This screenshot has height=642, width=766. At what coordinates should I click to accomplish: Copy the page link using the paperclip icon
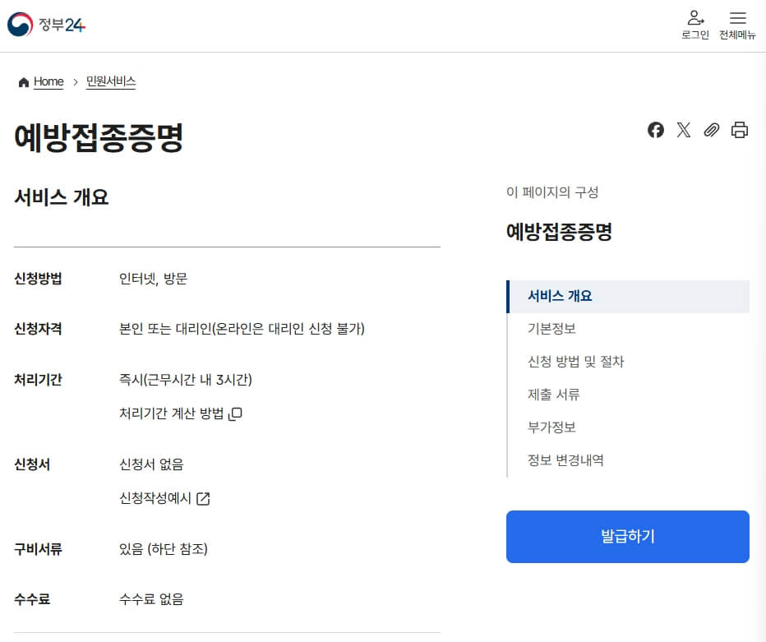(x=711, y=130)
